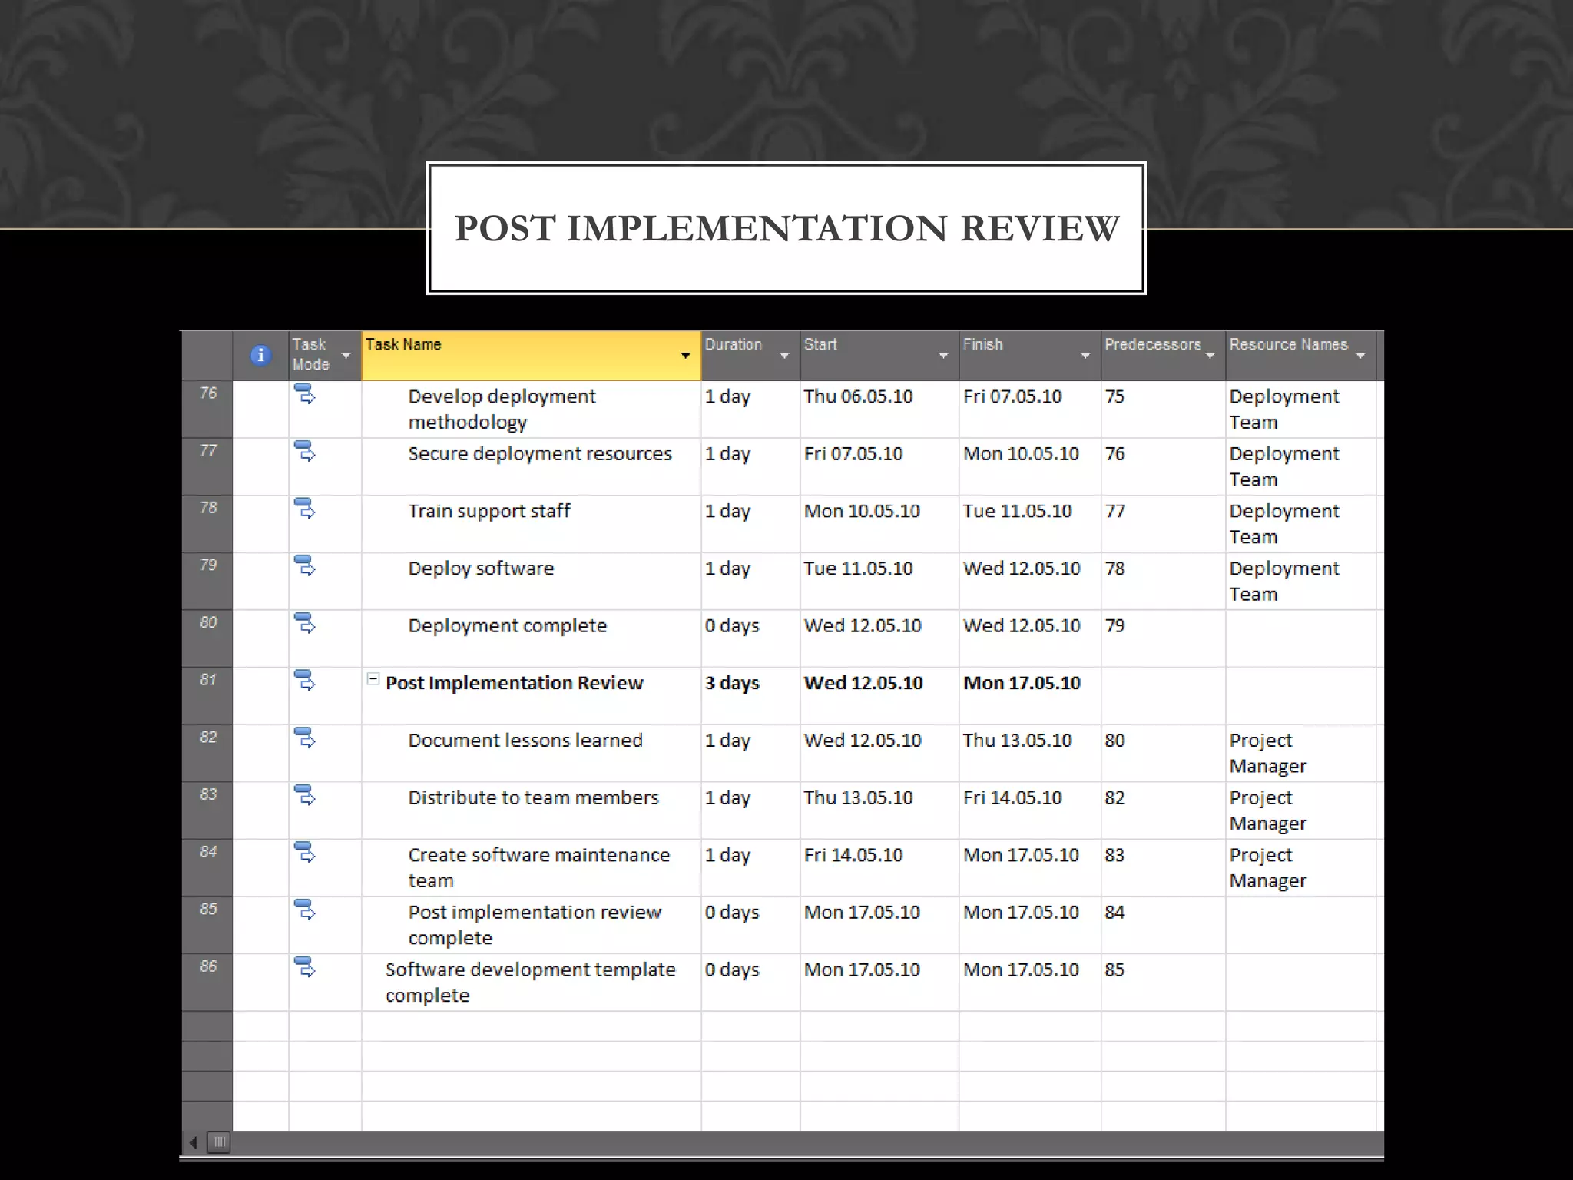The width and height of the screenshot is (1573, 1180).
Task: Click task mode icon in row 82
Action: pyautogui.click(x=305, y=738)
